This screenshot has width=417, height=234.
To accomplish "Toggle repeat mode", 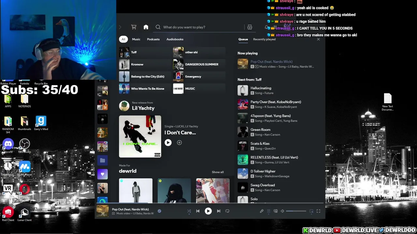I will pyautogui.click(x=227, y=211).
